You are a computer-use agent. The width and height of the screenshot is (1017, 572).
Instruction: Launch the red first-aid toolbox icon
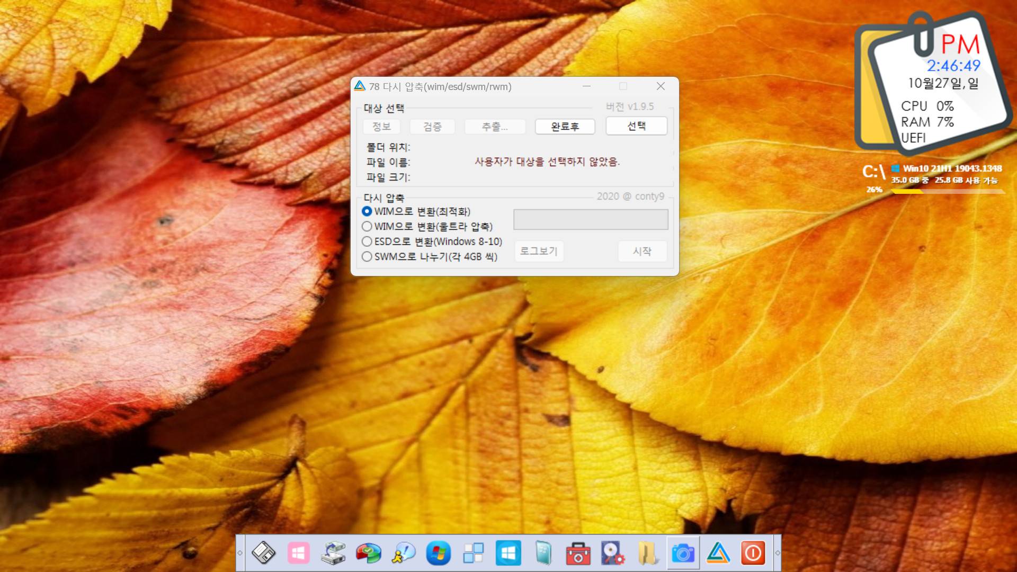pos(578,553)
